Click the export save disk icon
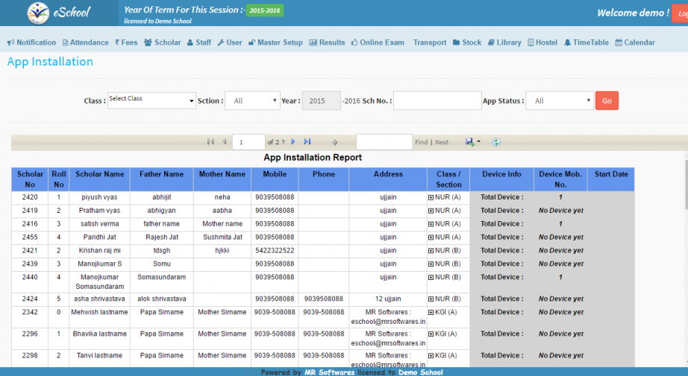The height and width of the screenshot is (376, 688). click(469, 141)
